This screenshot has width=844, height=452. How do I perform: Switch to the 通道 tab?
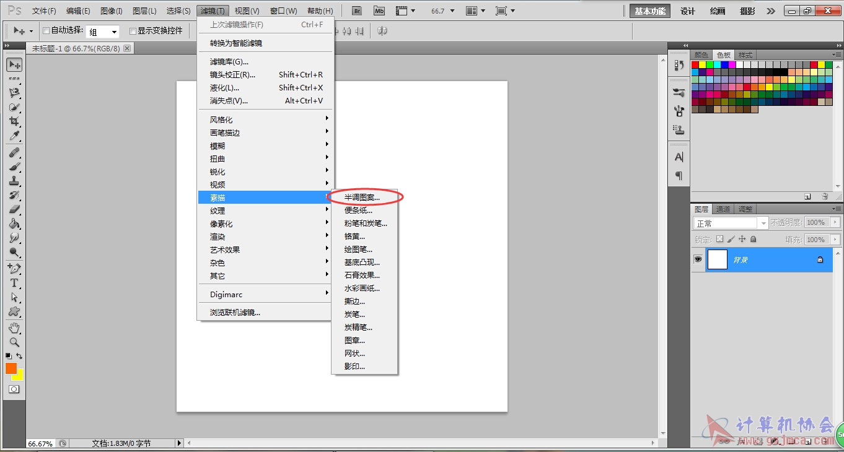click(x=723, y=209)
